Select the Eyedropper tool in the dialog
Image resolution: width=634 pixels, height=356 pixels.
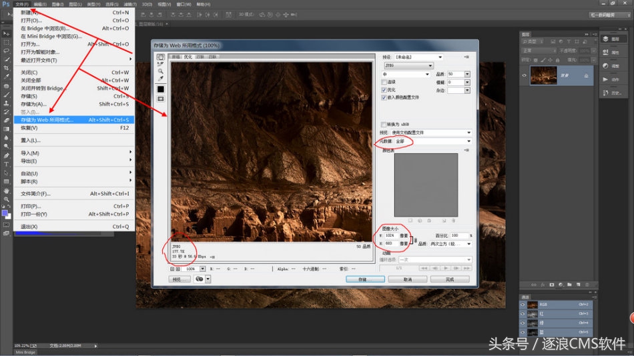click(160, 79)
